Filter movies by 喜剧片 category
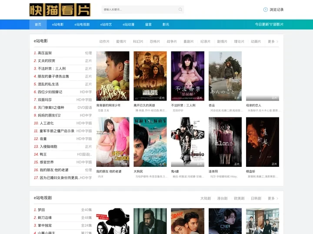313x234 pixels. point(189,42)
